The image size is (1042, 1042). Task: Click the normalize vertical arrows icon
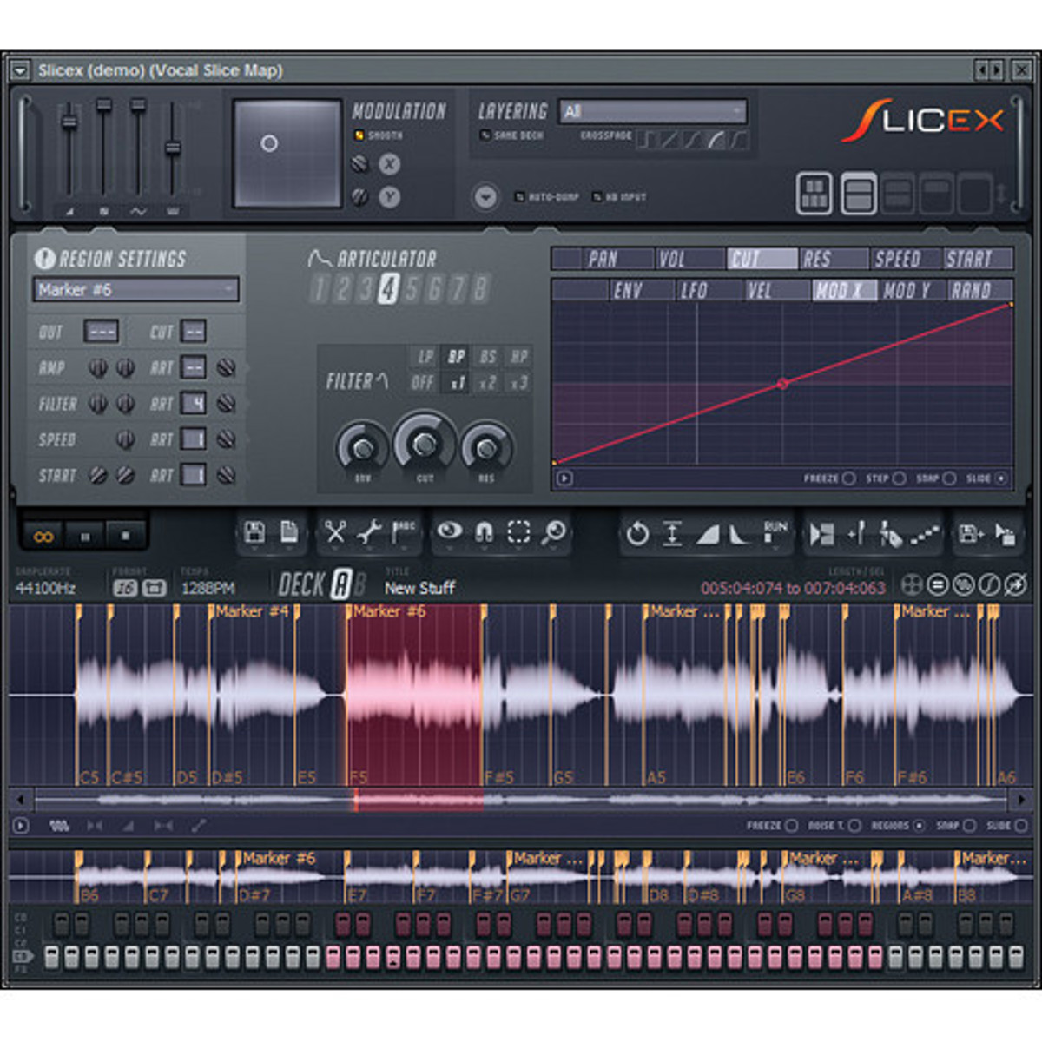(x=672, y=534)
